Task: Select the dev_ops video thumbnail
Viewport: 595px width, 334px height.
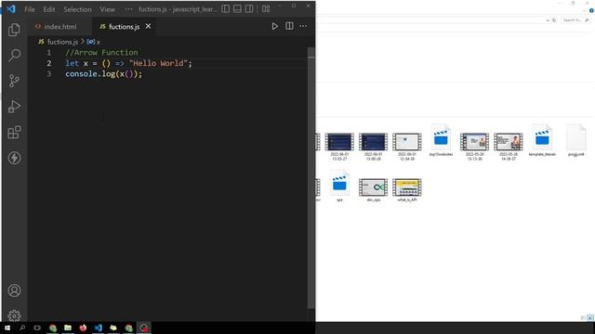Action: point(374,189)
